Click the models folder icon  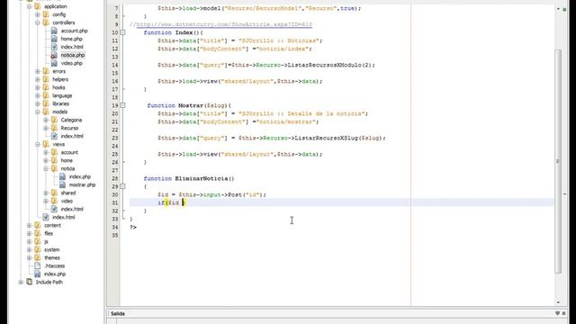pyautogui.click(x=46, y=112)
